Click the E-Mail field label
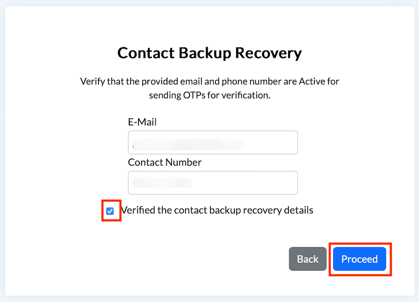Screen dimensions: 419x302 [142, 122]
